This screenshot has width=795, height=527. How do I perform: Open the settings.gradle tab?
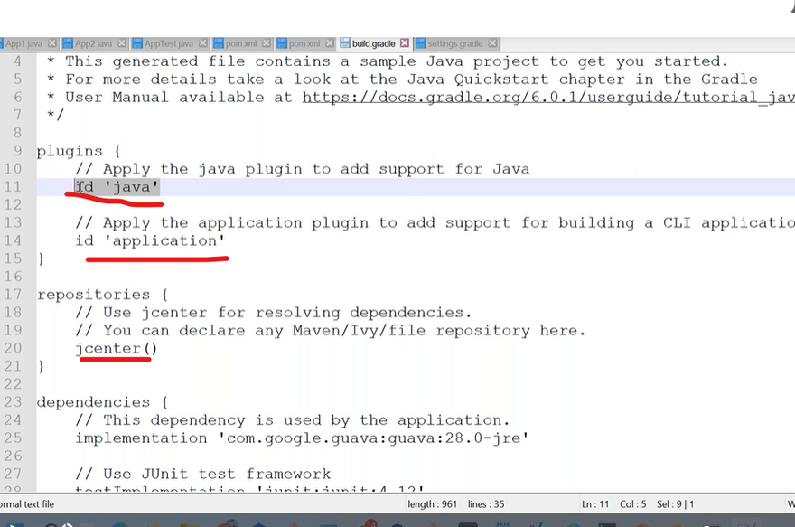[454, 43]
